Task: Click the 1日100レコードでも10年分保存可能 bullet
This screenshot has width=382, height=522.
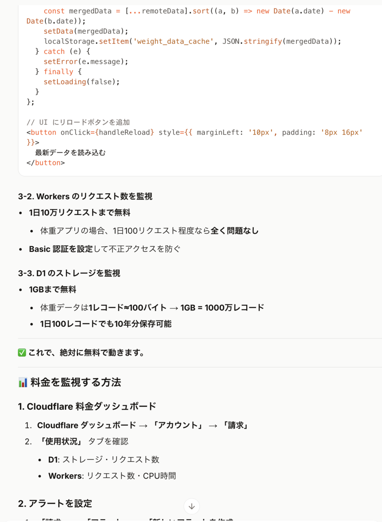Action: pos(106,324)
